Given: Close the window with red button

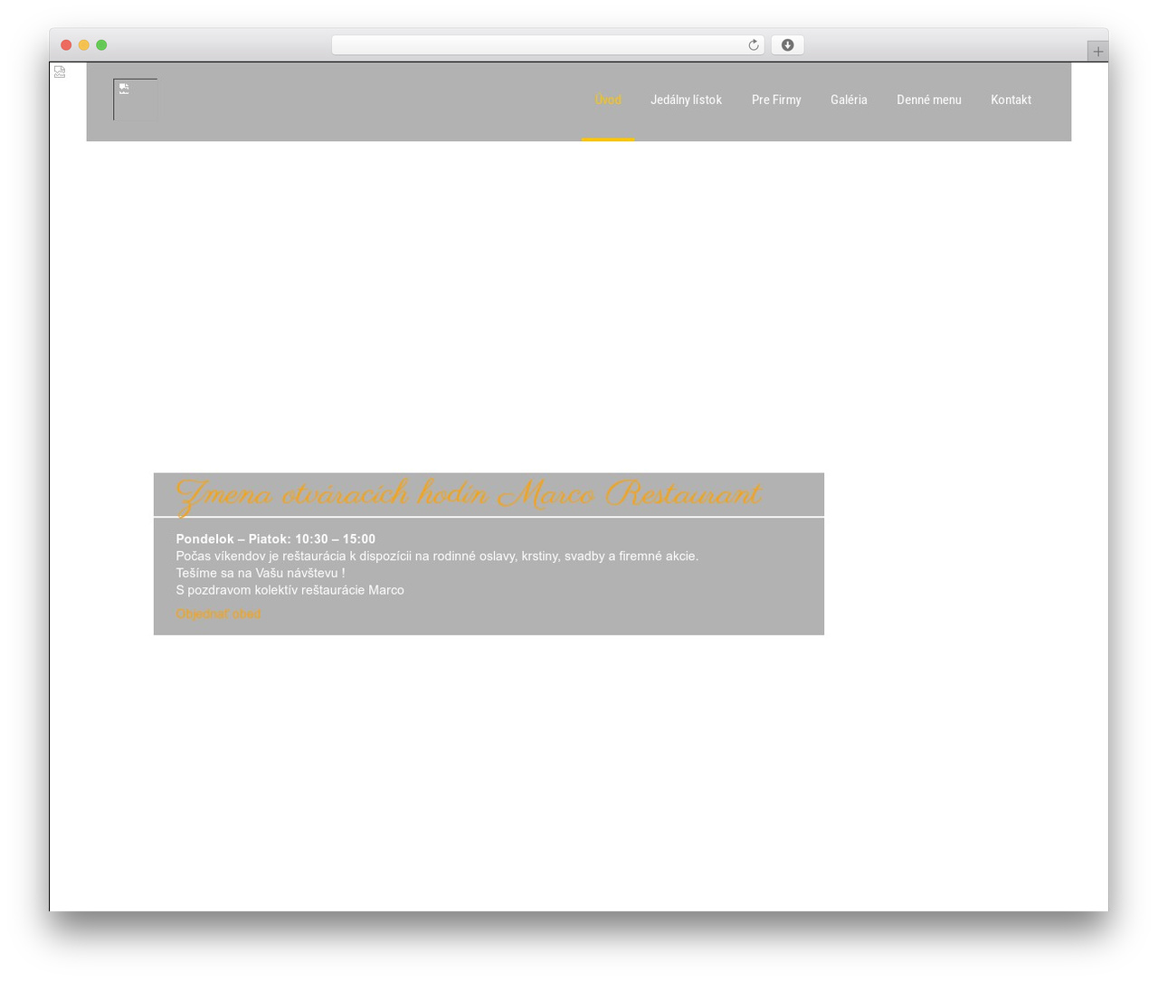Looking at the screenshot, I should [x=66, y=45].
